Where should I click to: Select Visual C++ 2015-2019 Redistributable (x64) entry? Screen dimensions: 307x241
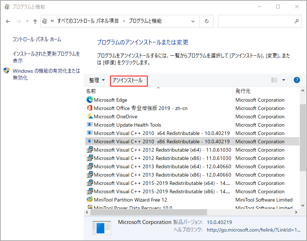(162, 183)
